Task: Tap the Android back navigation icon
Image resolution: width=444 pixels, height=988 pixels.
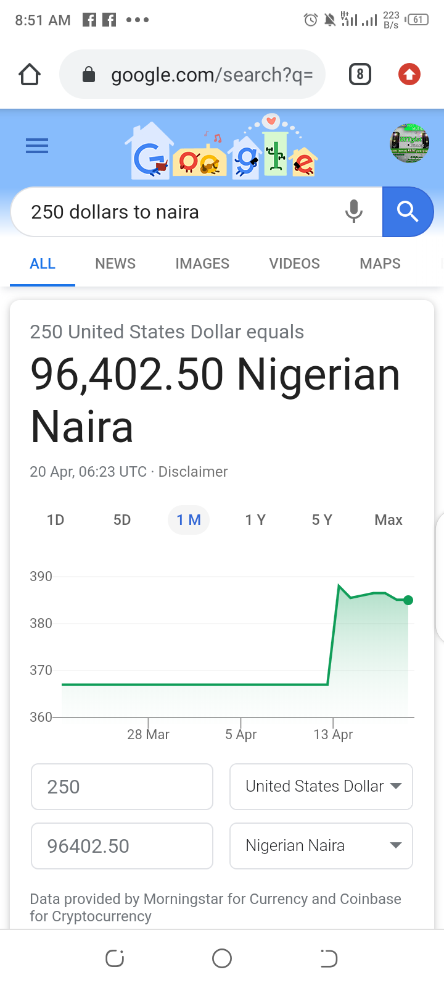Action: click(x=329, y=958)
